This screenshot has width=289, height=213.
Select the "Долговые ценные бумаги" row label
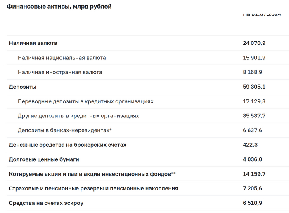pyautogui.click(x=44, y=159)
